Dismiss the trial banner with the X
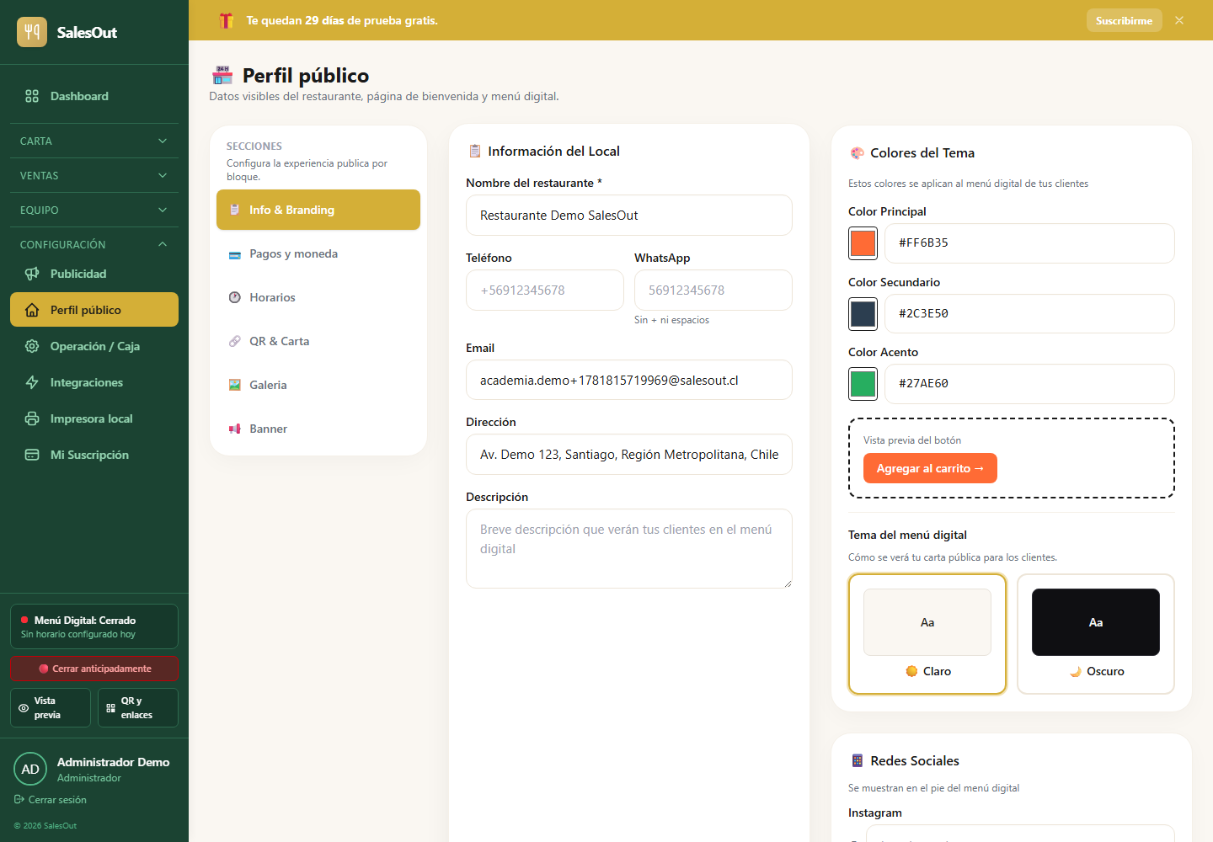 tap(1179, 20)
